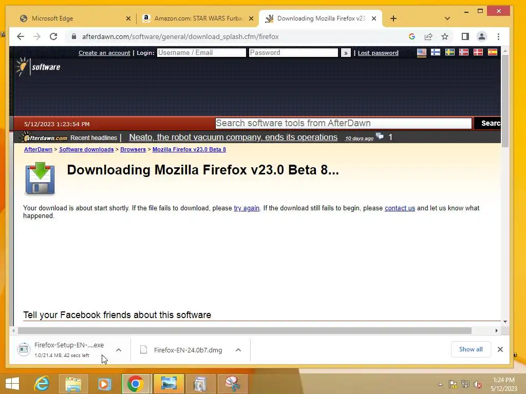Go back to the previous page
Screen dimensions: 526x394
(21, 36)
